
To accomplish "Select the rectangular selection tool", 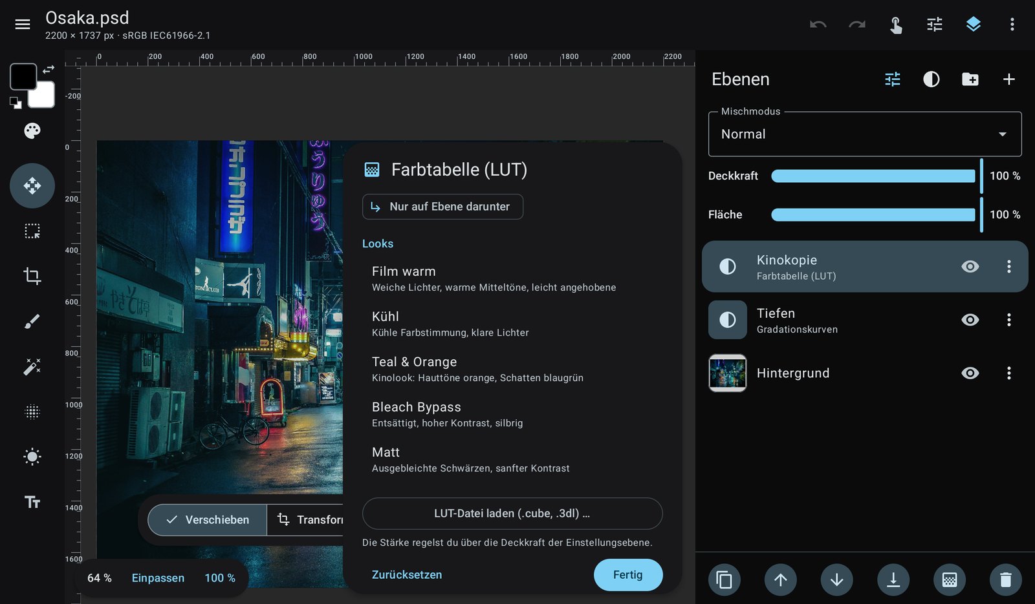I will coord(32,231).
